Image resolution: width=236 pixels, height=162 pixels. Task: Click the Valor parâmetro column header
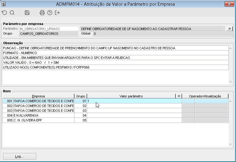pos(131,96)
